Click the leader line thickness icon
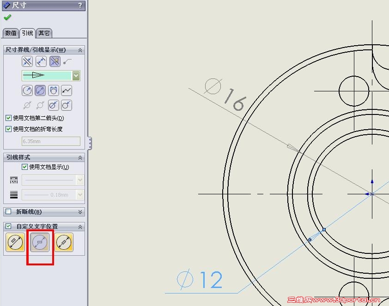Image resolution: width=389 pixels, height=306 pixels. 14,195
